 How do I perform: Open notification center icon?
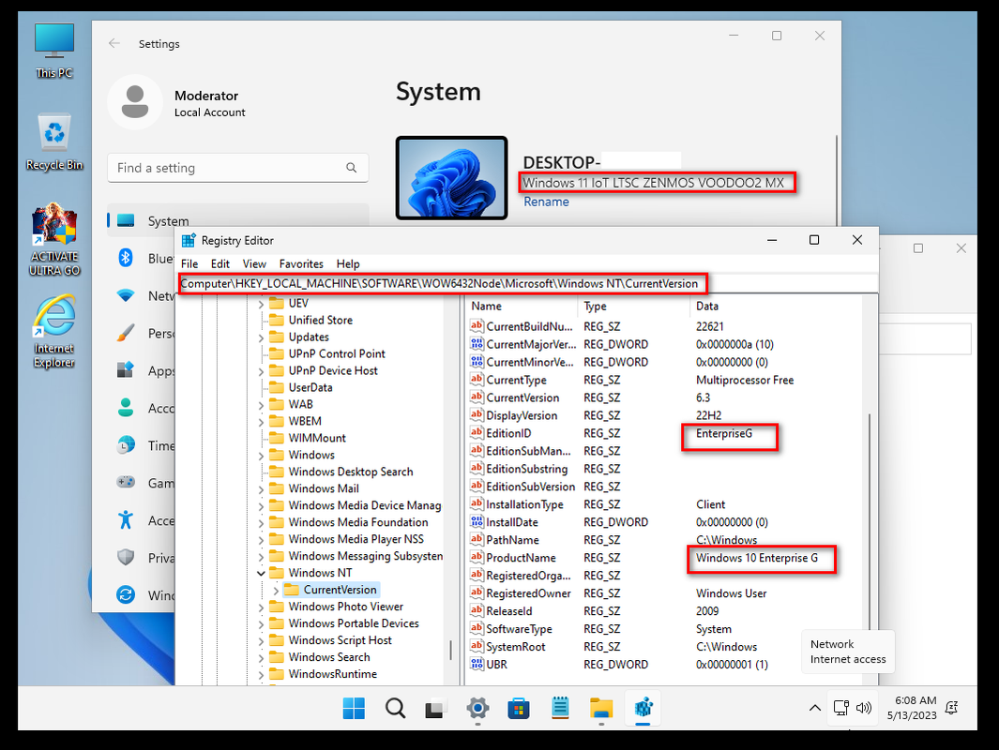[952, 707]
